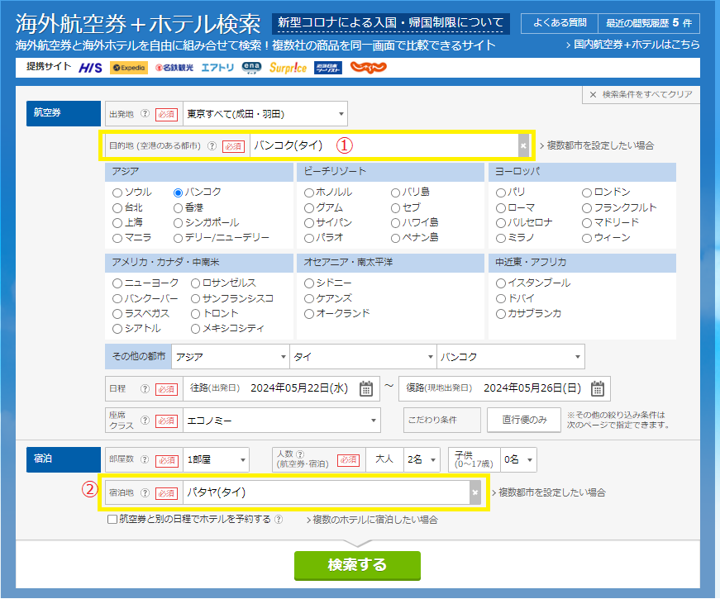The width and height of the screenshot is (720, 599).
Task: Open the アジア region dropdown
Action: point(230,357)
